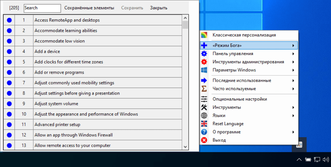Click blue dot for Add a device
This screenshot has width=331, height=167.
pyautogui.click(x=9, y=51)
